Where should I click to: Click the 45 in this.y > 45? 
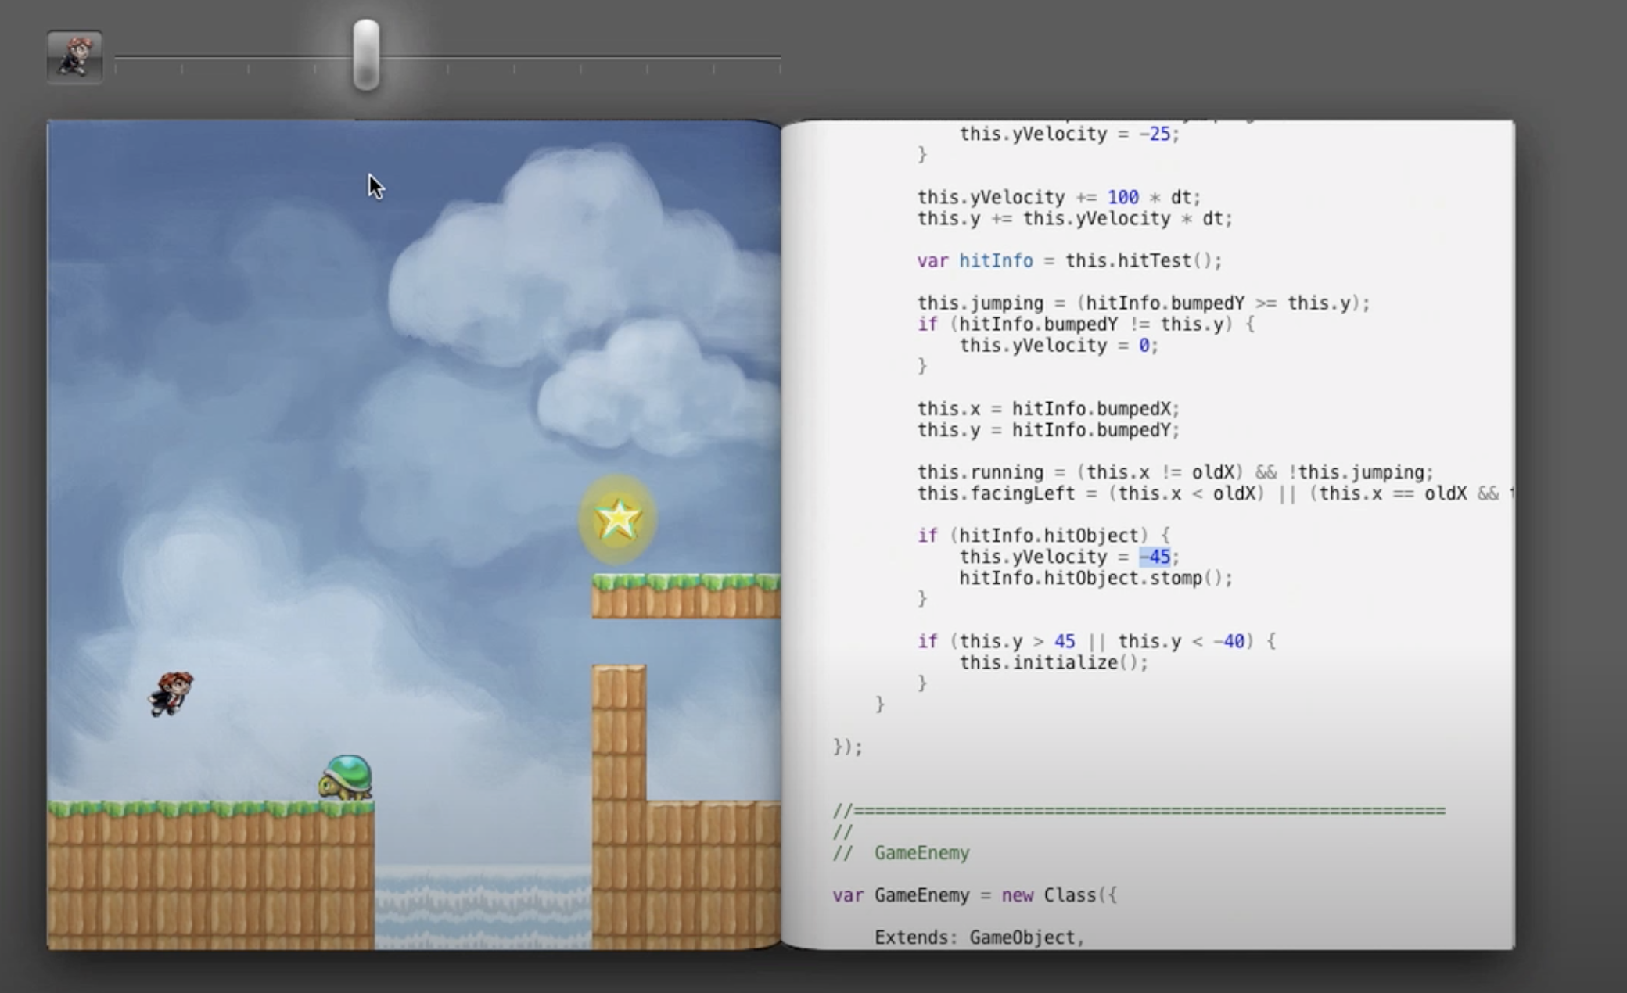tap(1065, 641)
